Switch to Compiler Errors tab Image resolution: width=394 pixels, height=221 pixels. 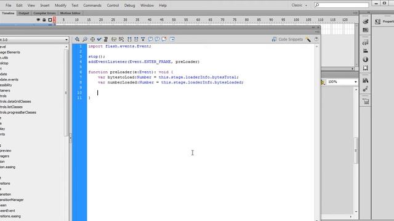pos(44,13)
